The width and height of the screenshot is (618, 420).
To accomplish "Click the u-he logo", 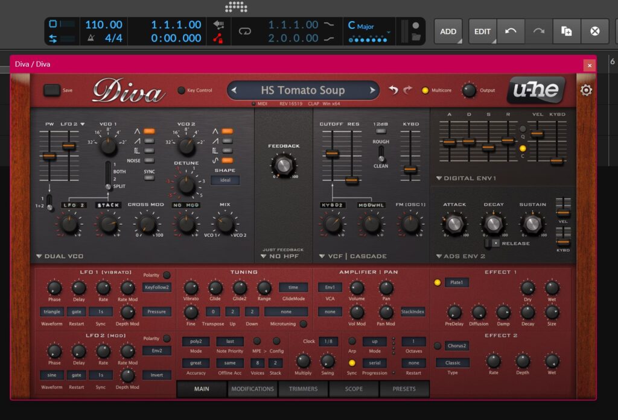I will point(536,90).
